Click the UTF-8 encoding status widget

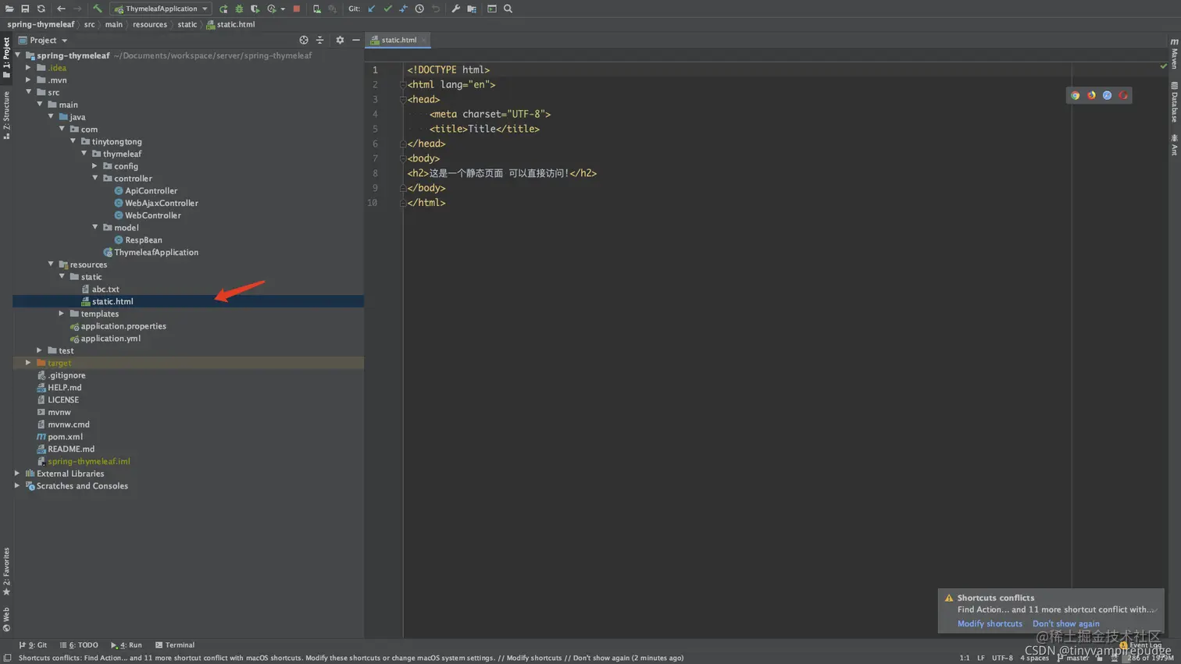pos(1002,658)
